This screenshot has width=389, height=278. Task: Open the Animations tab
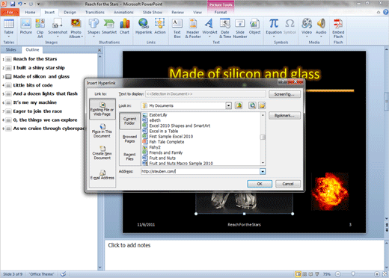point(123,12)
